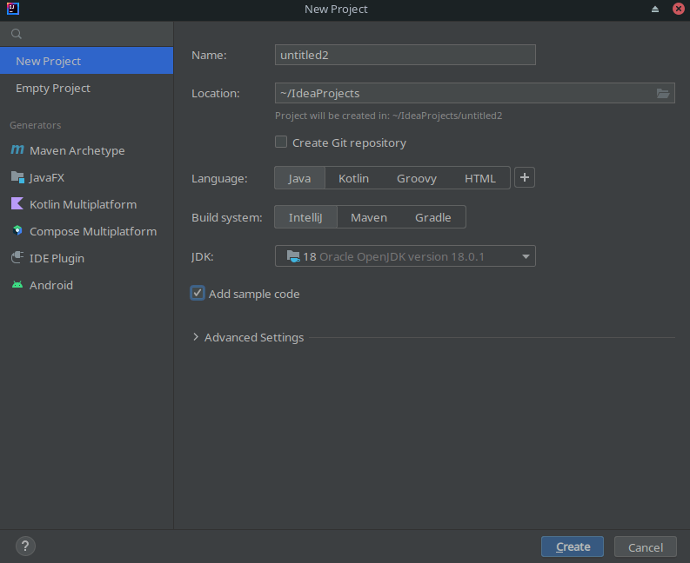Image resolution: width=690 pixels, height=563 pixels.
Task: Select Empty Project in sidebar
Action: (x=87, y=88)
